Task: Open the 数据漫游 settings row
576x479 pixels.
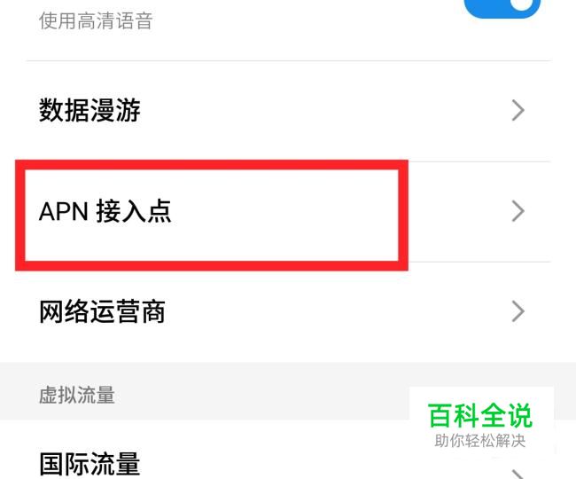Action: (x=288, y=111)
